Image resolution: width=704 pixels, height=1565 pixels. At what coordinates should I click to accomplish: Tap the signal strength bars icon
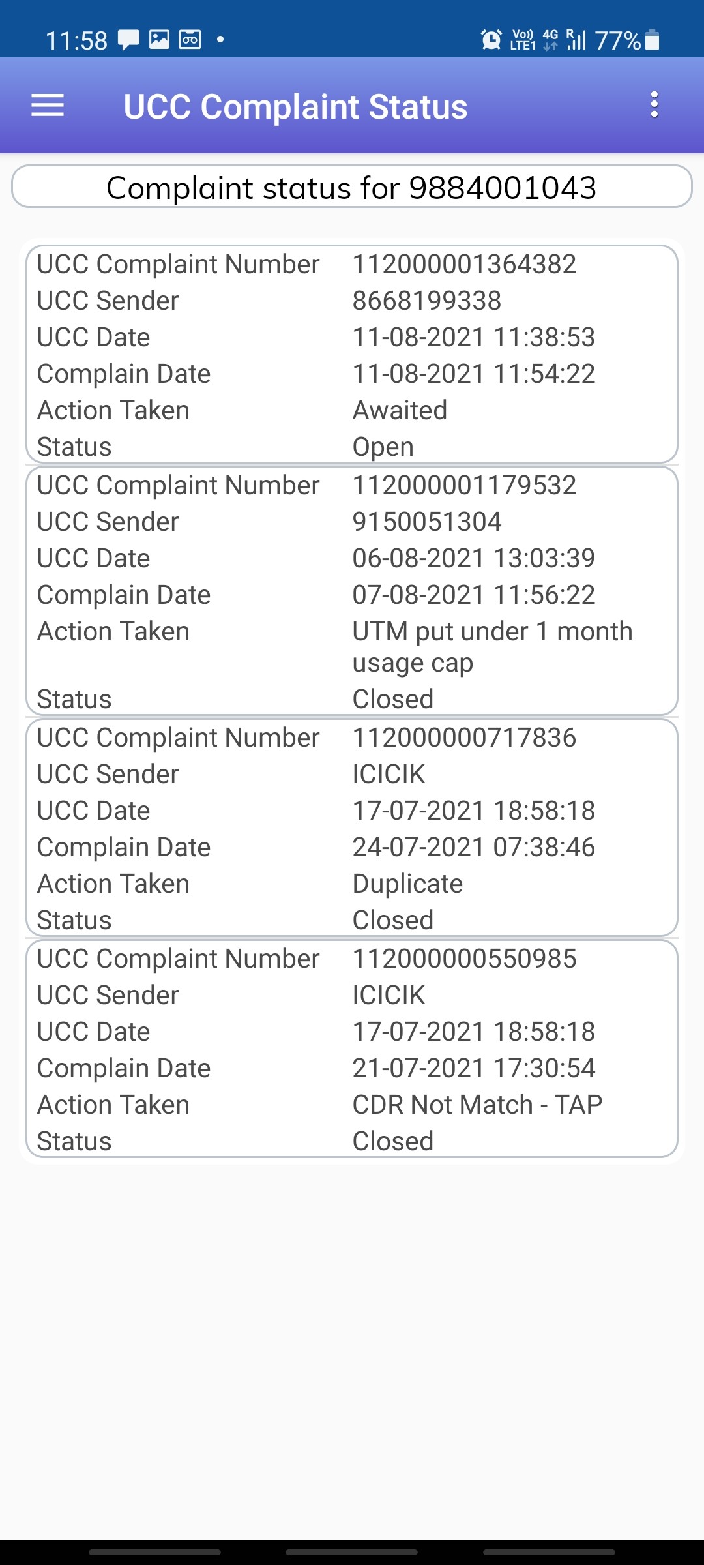tap(576, 40)
